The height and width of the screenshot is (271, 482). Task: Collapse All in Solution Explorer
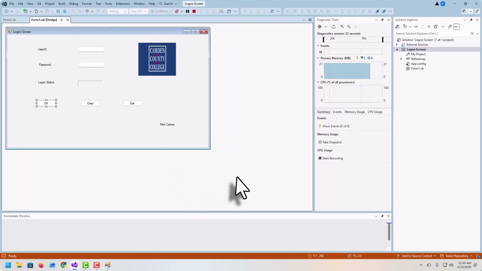pos(429,27)
